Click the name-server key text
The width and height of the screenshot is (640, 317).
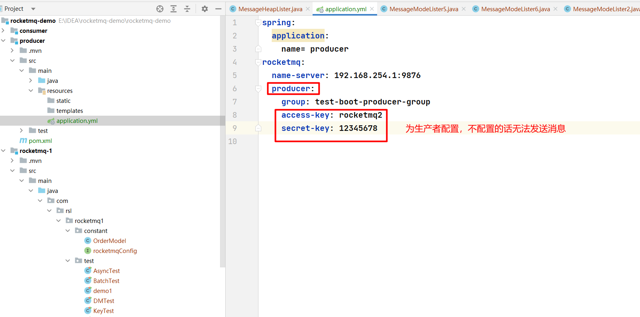(x=298, y=75)
